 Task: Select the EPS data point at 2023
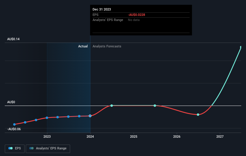point(47,118)
